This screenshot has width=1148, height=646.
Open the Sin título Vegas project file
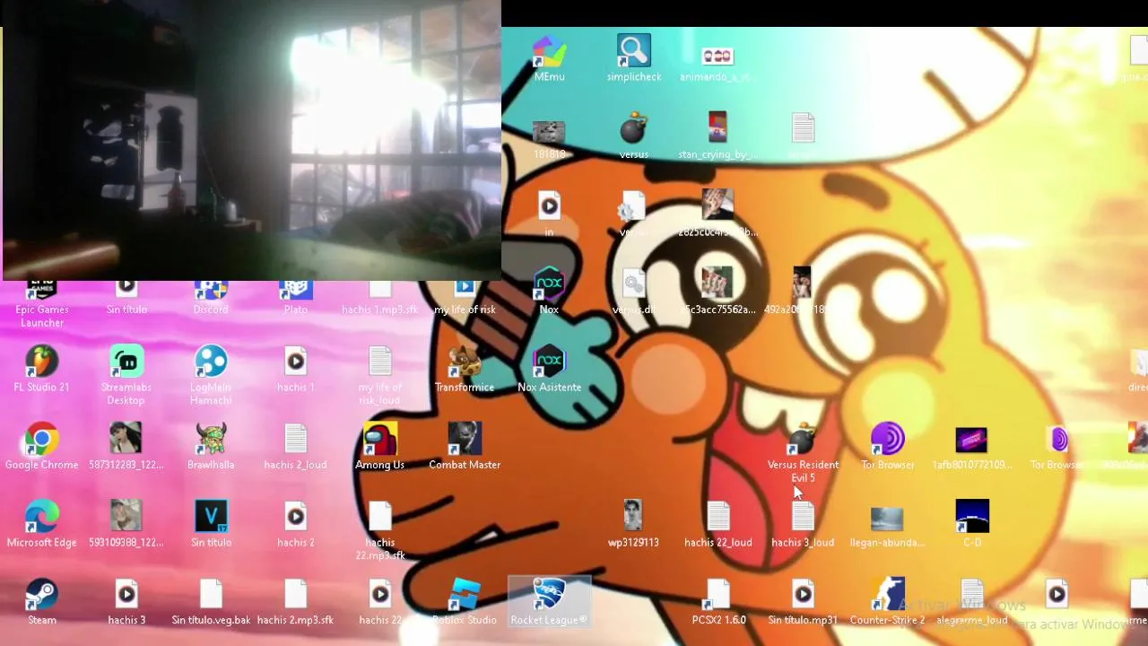[x=211, y=525]
